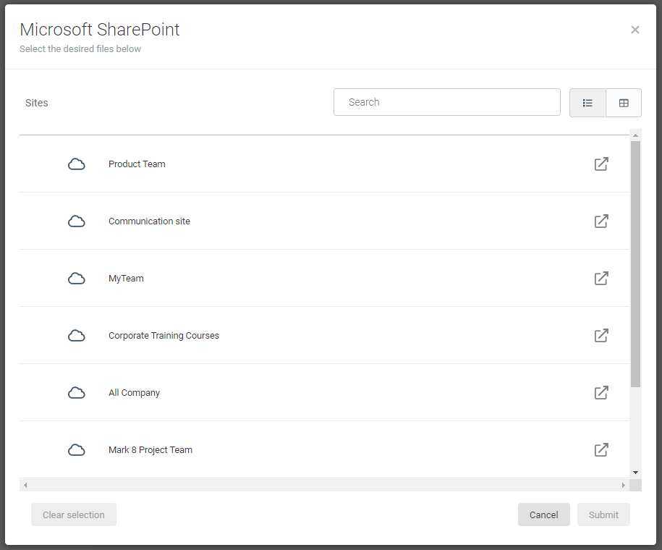Open MyTeam site in a new tab
This screenshot has height=550, width=662.
coord(601,278)
